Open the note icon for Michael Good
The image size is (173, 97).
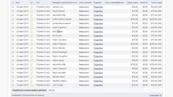coord(32,77)
